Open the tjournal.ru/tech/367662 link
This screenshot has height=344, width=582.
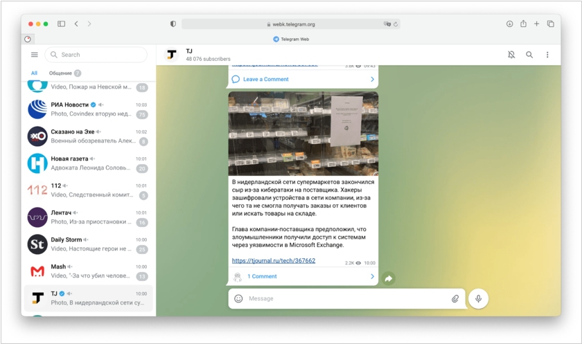coord(274,260)
